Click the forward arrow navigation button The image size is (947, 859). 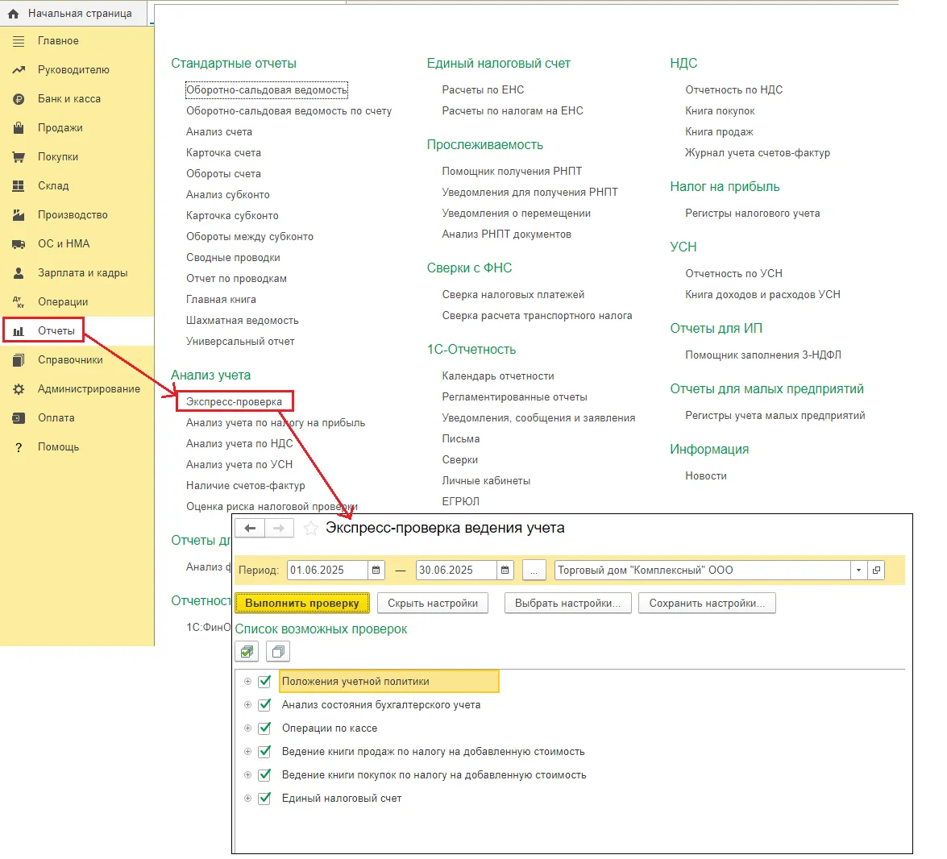pos(278,529)
